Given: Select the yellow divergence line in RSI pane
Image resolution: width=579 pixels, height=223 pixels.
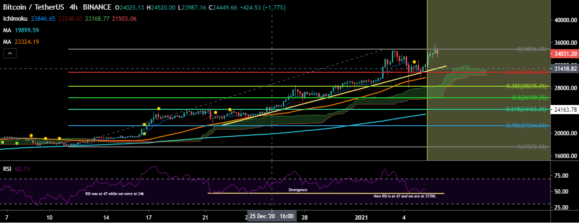Looking at the screenshot, I should (326, 193).
